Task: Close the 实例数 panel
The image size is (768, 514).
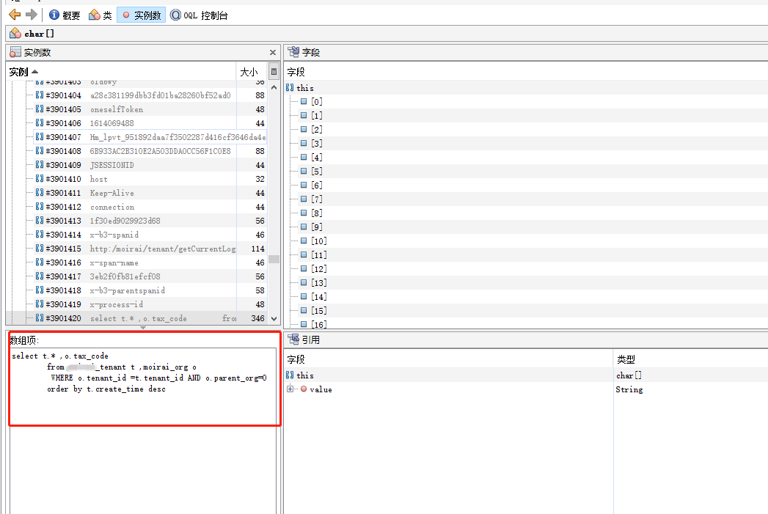Action: (x=273, y=53)
